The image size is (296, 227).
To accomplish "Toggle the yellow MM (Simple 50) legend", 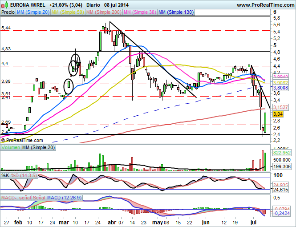I will pos(67,12).
